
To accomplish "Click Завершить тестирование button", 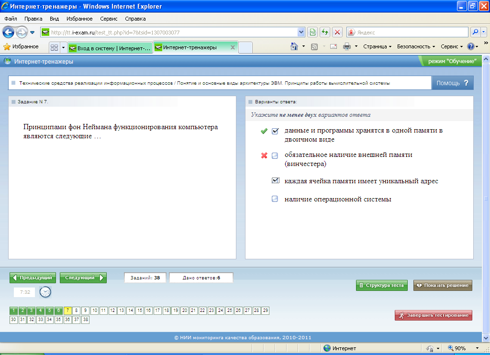I will (434, 315).
